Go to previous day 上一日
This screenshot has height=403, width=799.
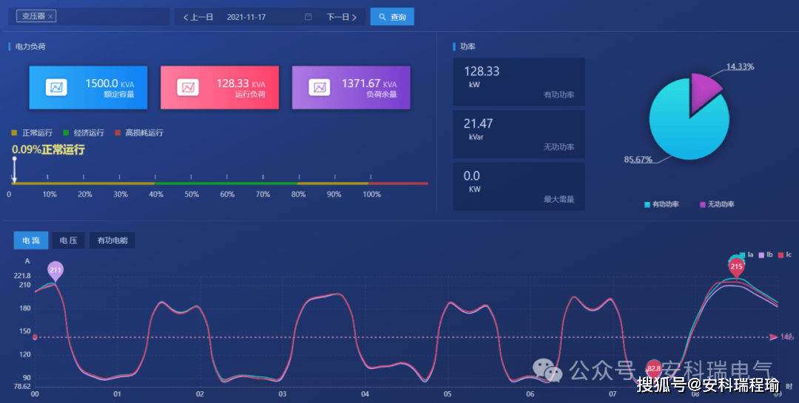(x=198, y=17)
